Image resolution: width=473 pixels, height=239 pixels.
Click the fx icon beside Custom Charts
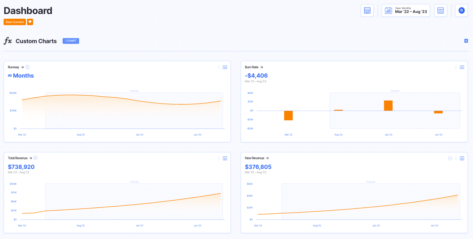(x=8, y=41)
